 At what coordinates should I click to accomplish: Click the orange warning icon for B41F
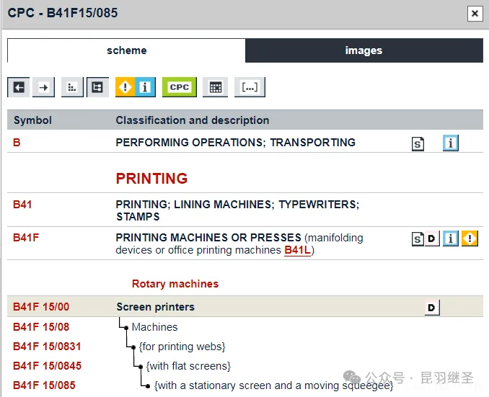pos(470,238)
